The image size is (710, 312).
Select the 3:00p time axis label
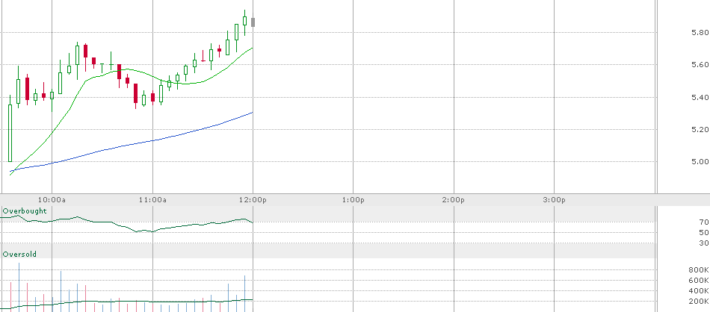555,200
